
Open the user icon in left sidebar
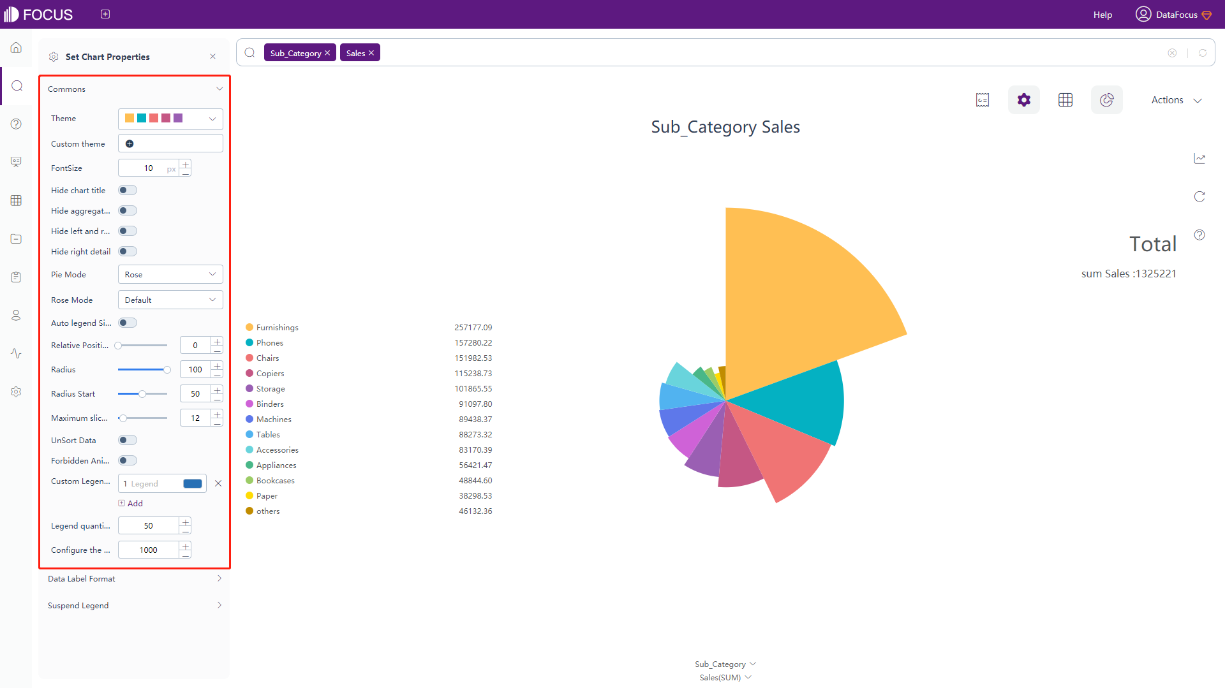(17, 315)
